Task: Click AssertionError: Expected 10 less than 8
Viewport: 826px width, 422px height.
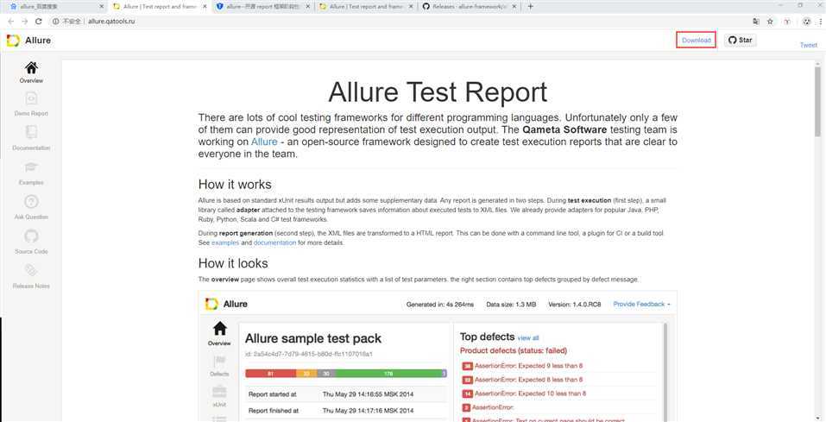Action: coord(530,393)
